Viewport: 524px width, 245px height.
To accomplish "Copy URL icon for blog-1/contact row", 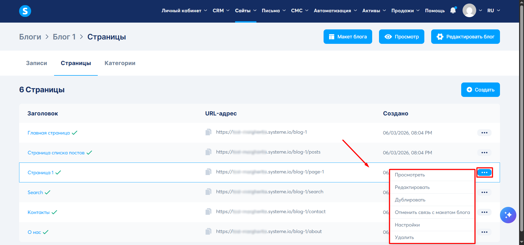I will click(208, 212).
